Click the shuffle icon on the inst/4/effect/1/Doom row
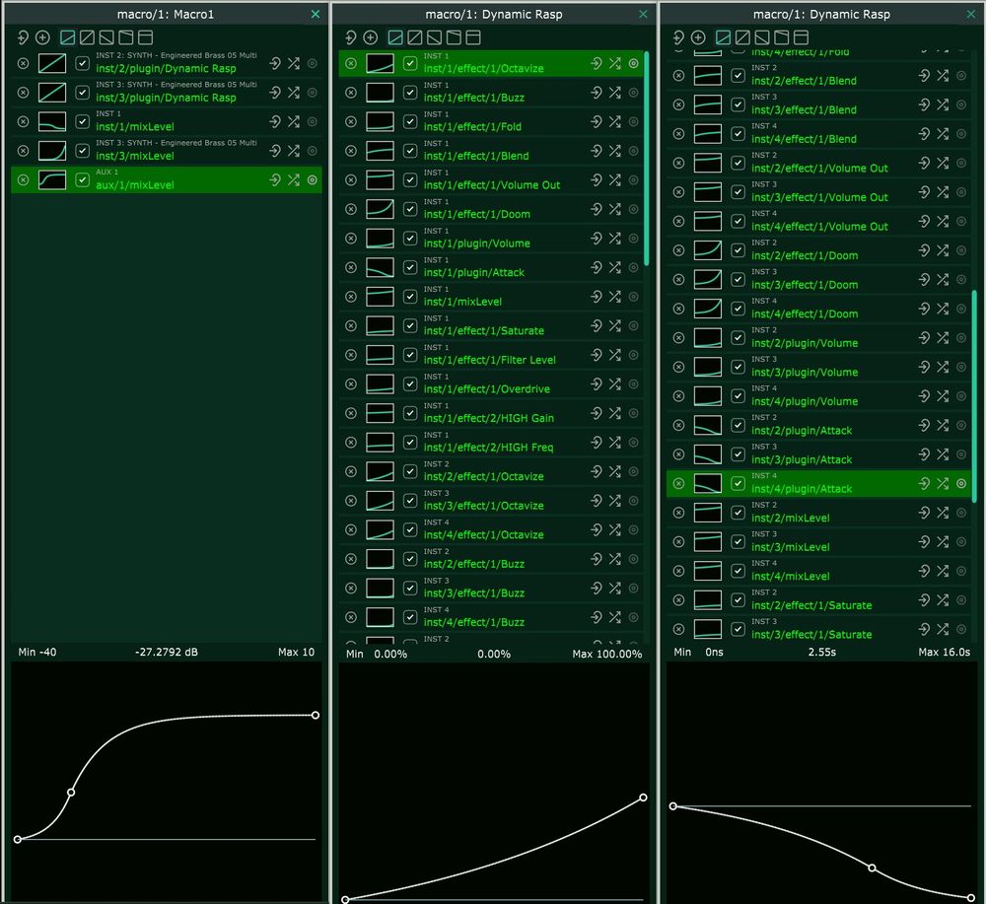 (943, 309)
